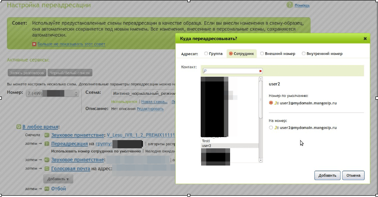Click speaker icon of first Звуковое приветствие

[47, 135]
